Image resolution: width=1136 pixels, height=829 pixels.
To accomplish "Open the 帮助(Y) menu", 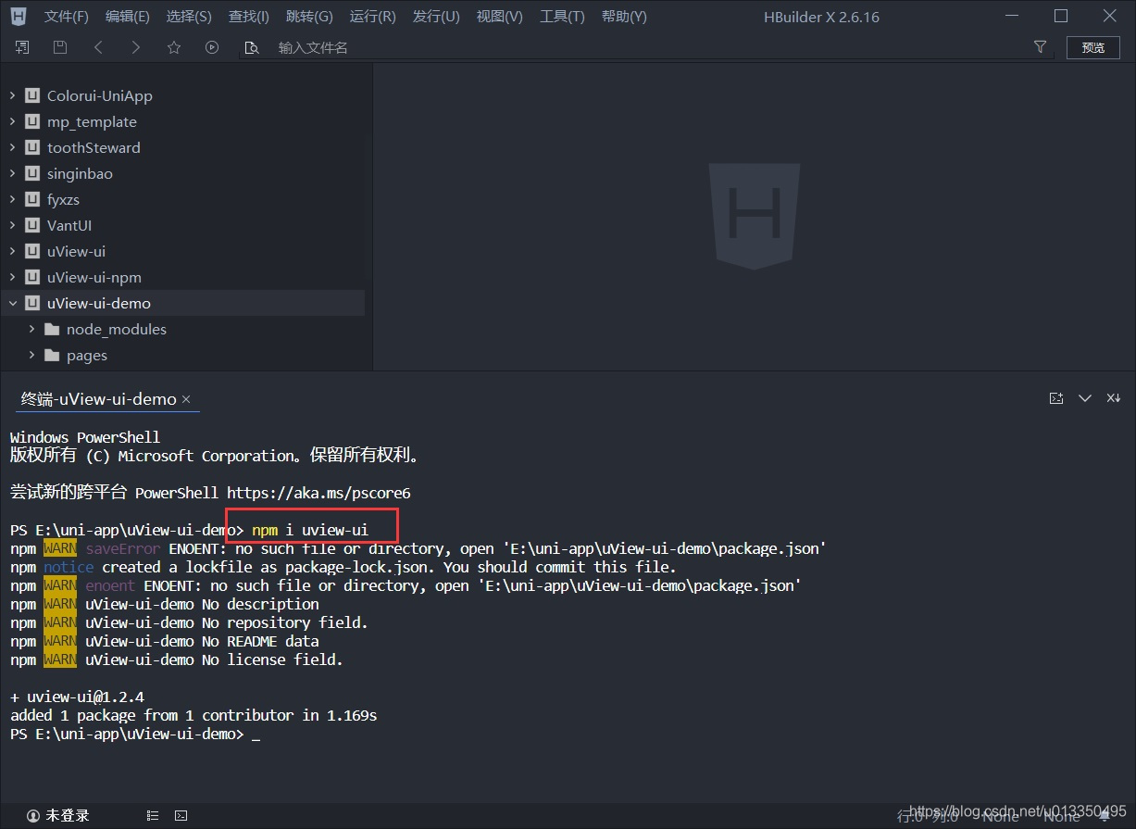I will coord(624,17).
